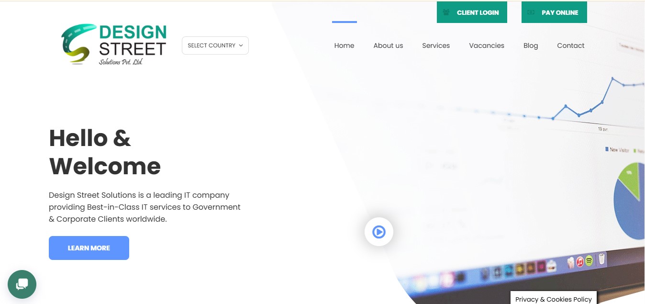The height and width of the screenshot is (304, 645).
Task: Open the About us page
Action: tap(388, 45)
